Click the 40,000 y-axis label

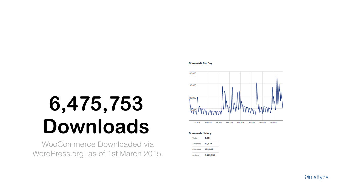point(193,73)
